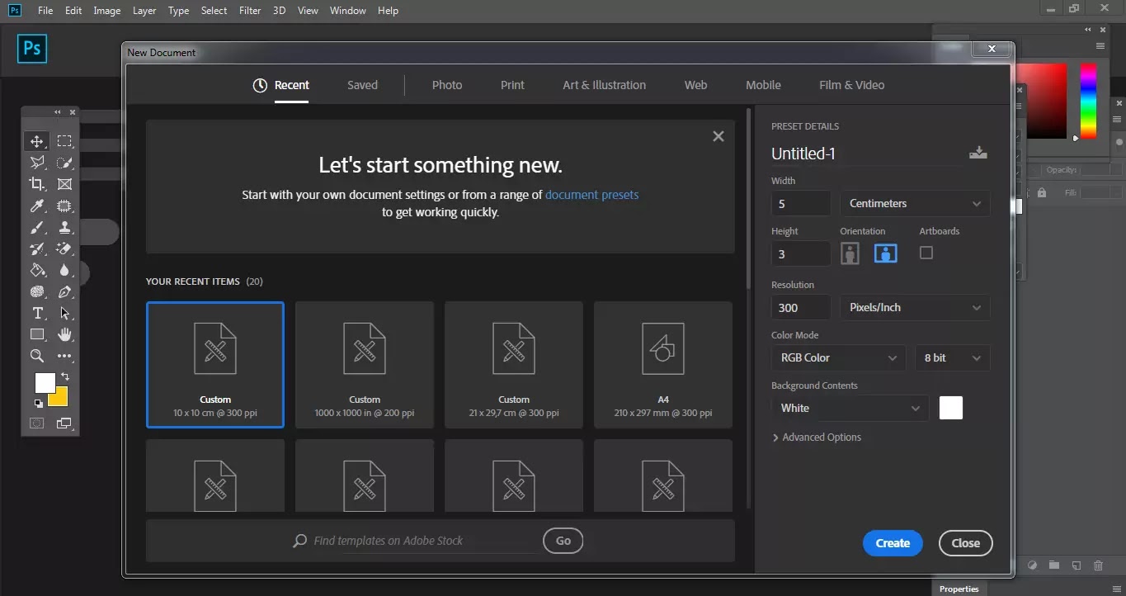The width and height of the screenshot is (1126, 596).
Task: Change the screen mode from the toolbar
Action: (64, 423)
